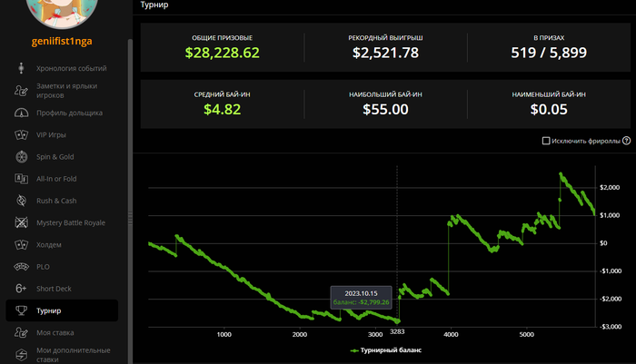The width and height of the screenshot is (636, 364).
Task: Click the Холдем cards icon
Action: click(x=21, y=244)
